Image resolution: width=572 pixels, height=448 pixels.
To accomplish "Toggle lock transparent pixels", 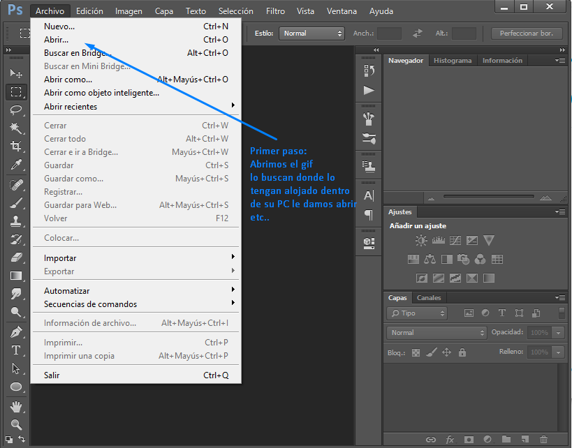I will point(416,352).
